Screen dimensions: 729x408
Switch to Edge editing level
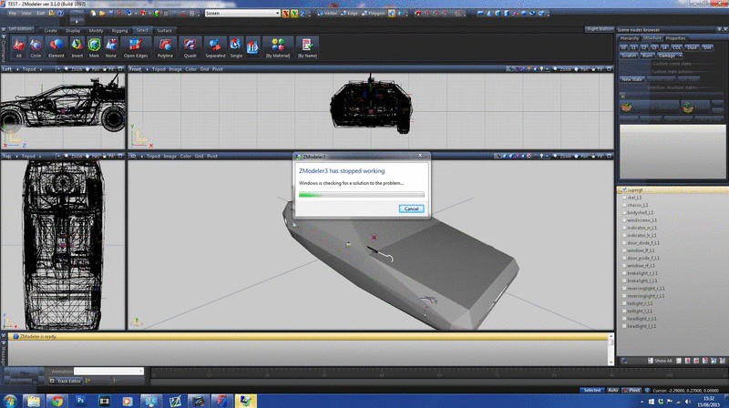tap(350, 14)
